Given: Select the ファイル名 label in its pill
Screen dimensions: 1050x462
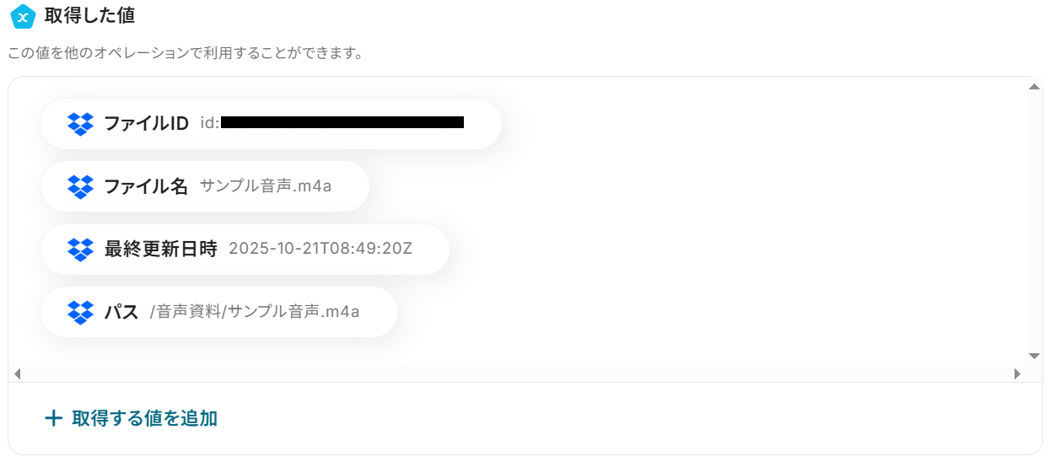Looking at the screenshot, I should (146, 186).
